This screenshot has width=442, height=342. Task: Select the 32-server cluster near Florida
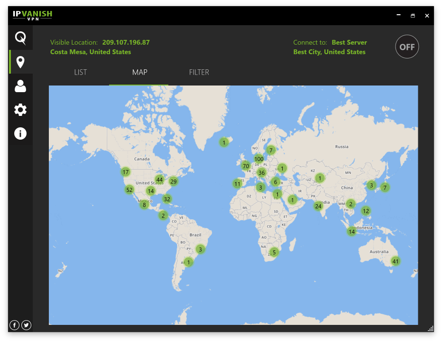(167, 199)
